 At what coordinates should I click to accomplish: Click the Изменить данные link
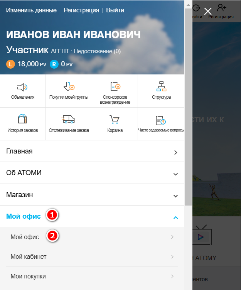31,10
